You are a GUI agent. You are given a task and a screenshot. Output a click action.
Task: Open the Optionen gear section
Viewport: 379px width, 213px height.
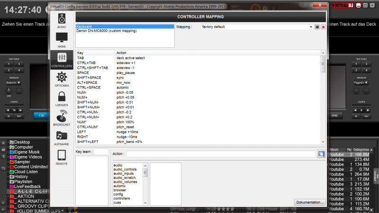click(x=62, y=80)
